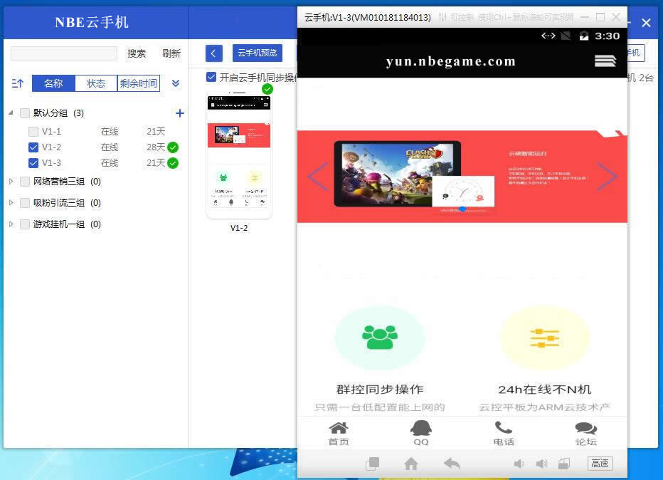Open the QQ penguin icon in footer
The width and height of the screenshot is (663, 480).
coord(420,428)
